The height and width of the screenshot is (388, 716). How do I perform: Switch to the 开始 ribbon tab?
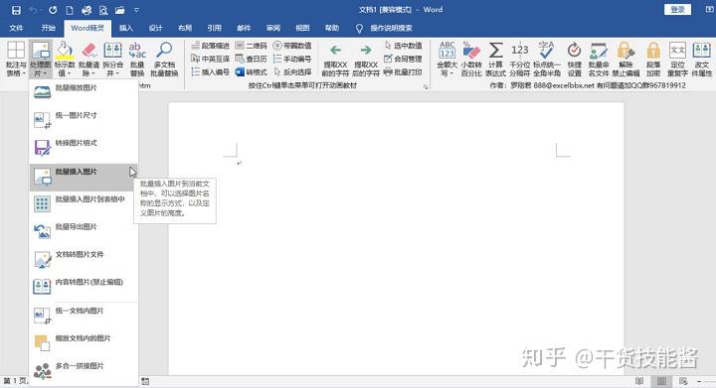(49, 28)
